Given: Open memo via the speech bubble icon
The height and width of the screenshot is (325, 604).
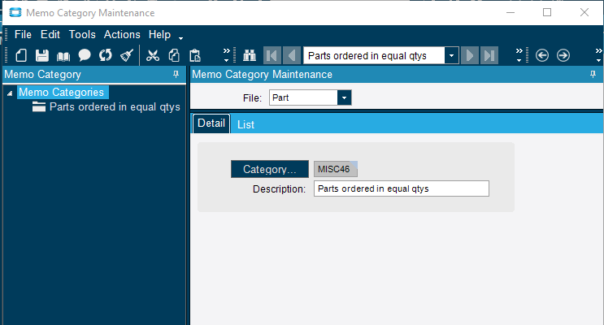Looking at the screenshot, I should tap(85, 55).
